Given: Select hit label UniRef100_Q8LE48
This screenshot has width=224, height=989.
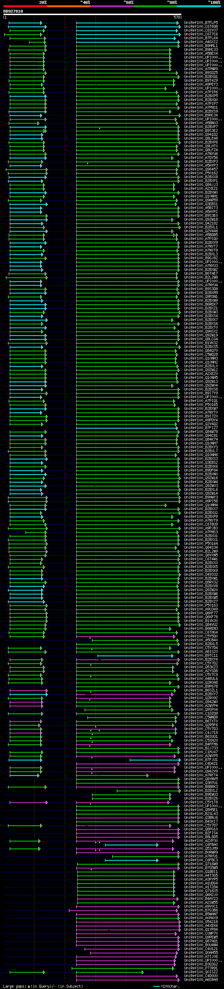Looking at the screenshot, I should tap(201, 139).
